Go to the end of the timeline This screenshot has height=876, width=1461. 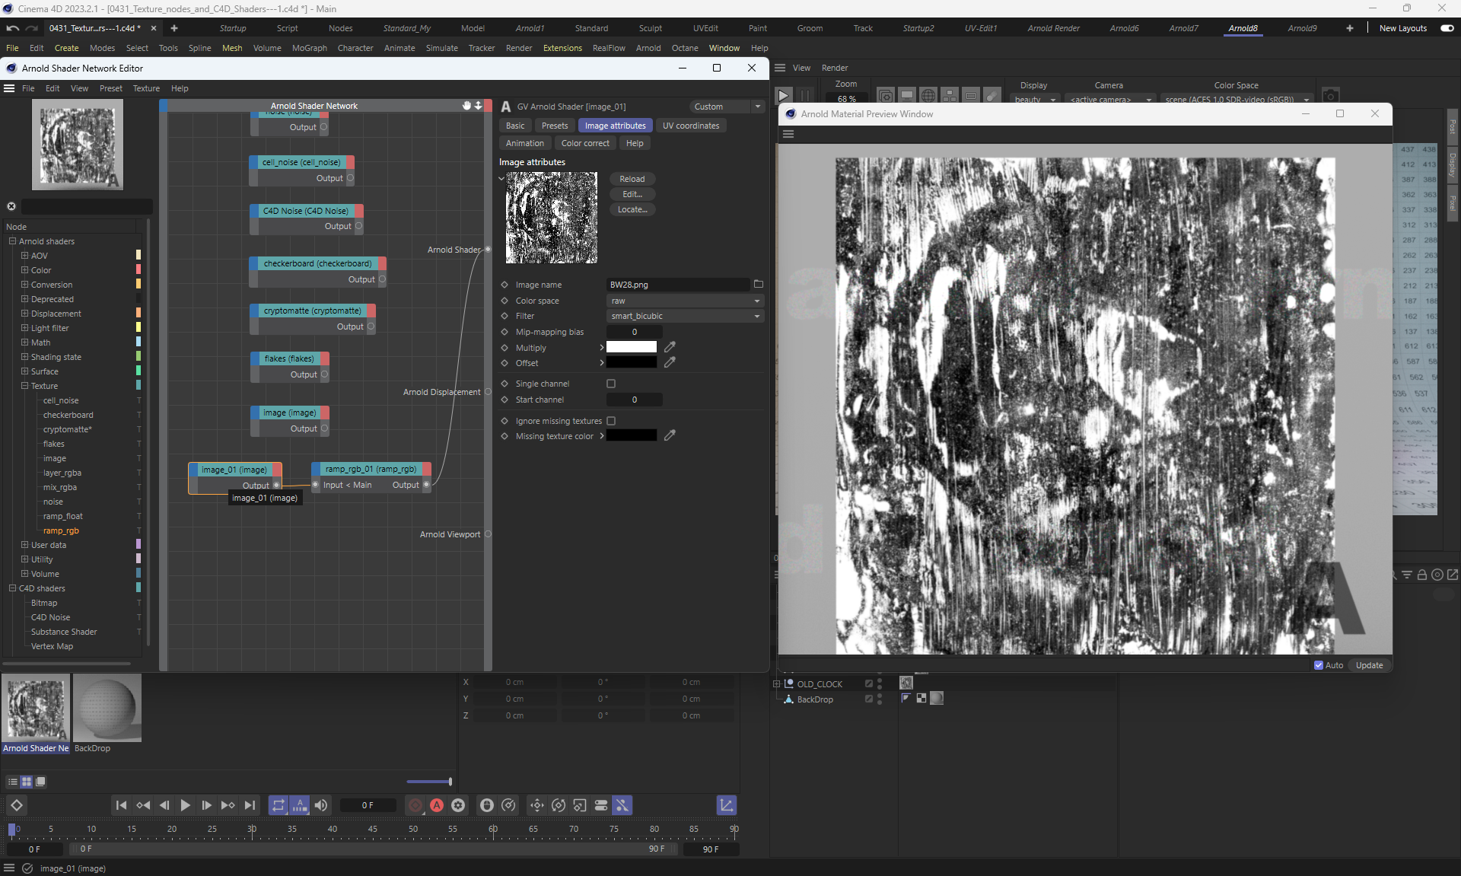[x=250, y=805]
